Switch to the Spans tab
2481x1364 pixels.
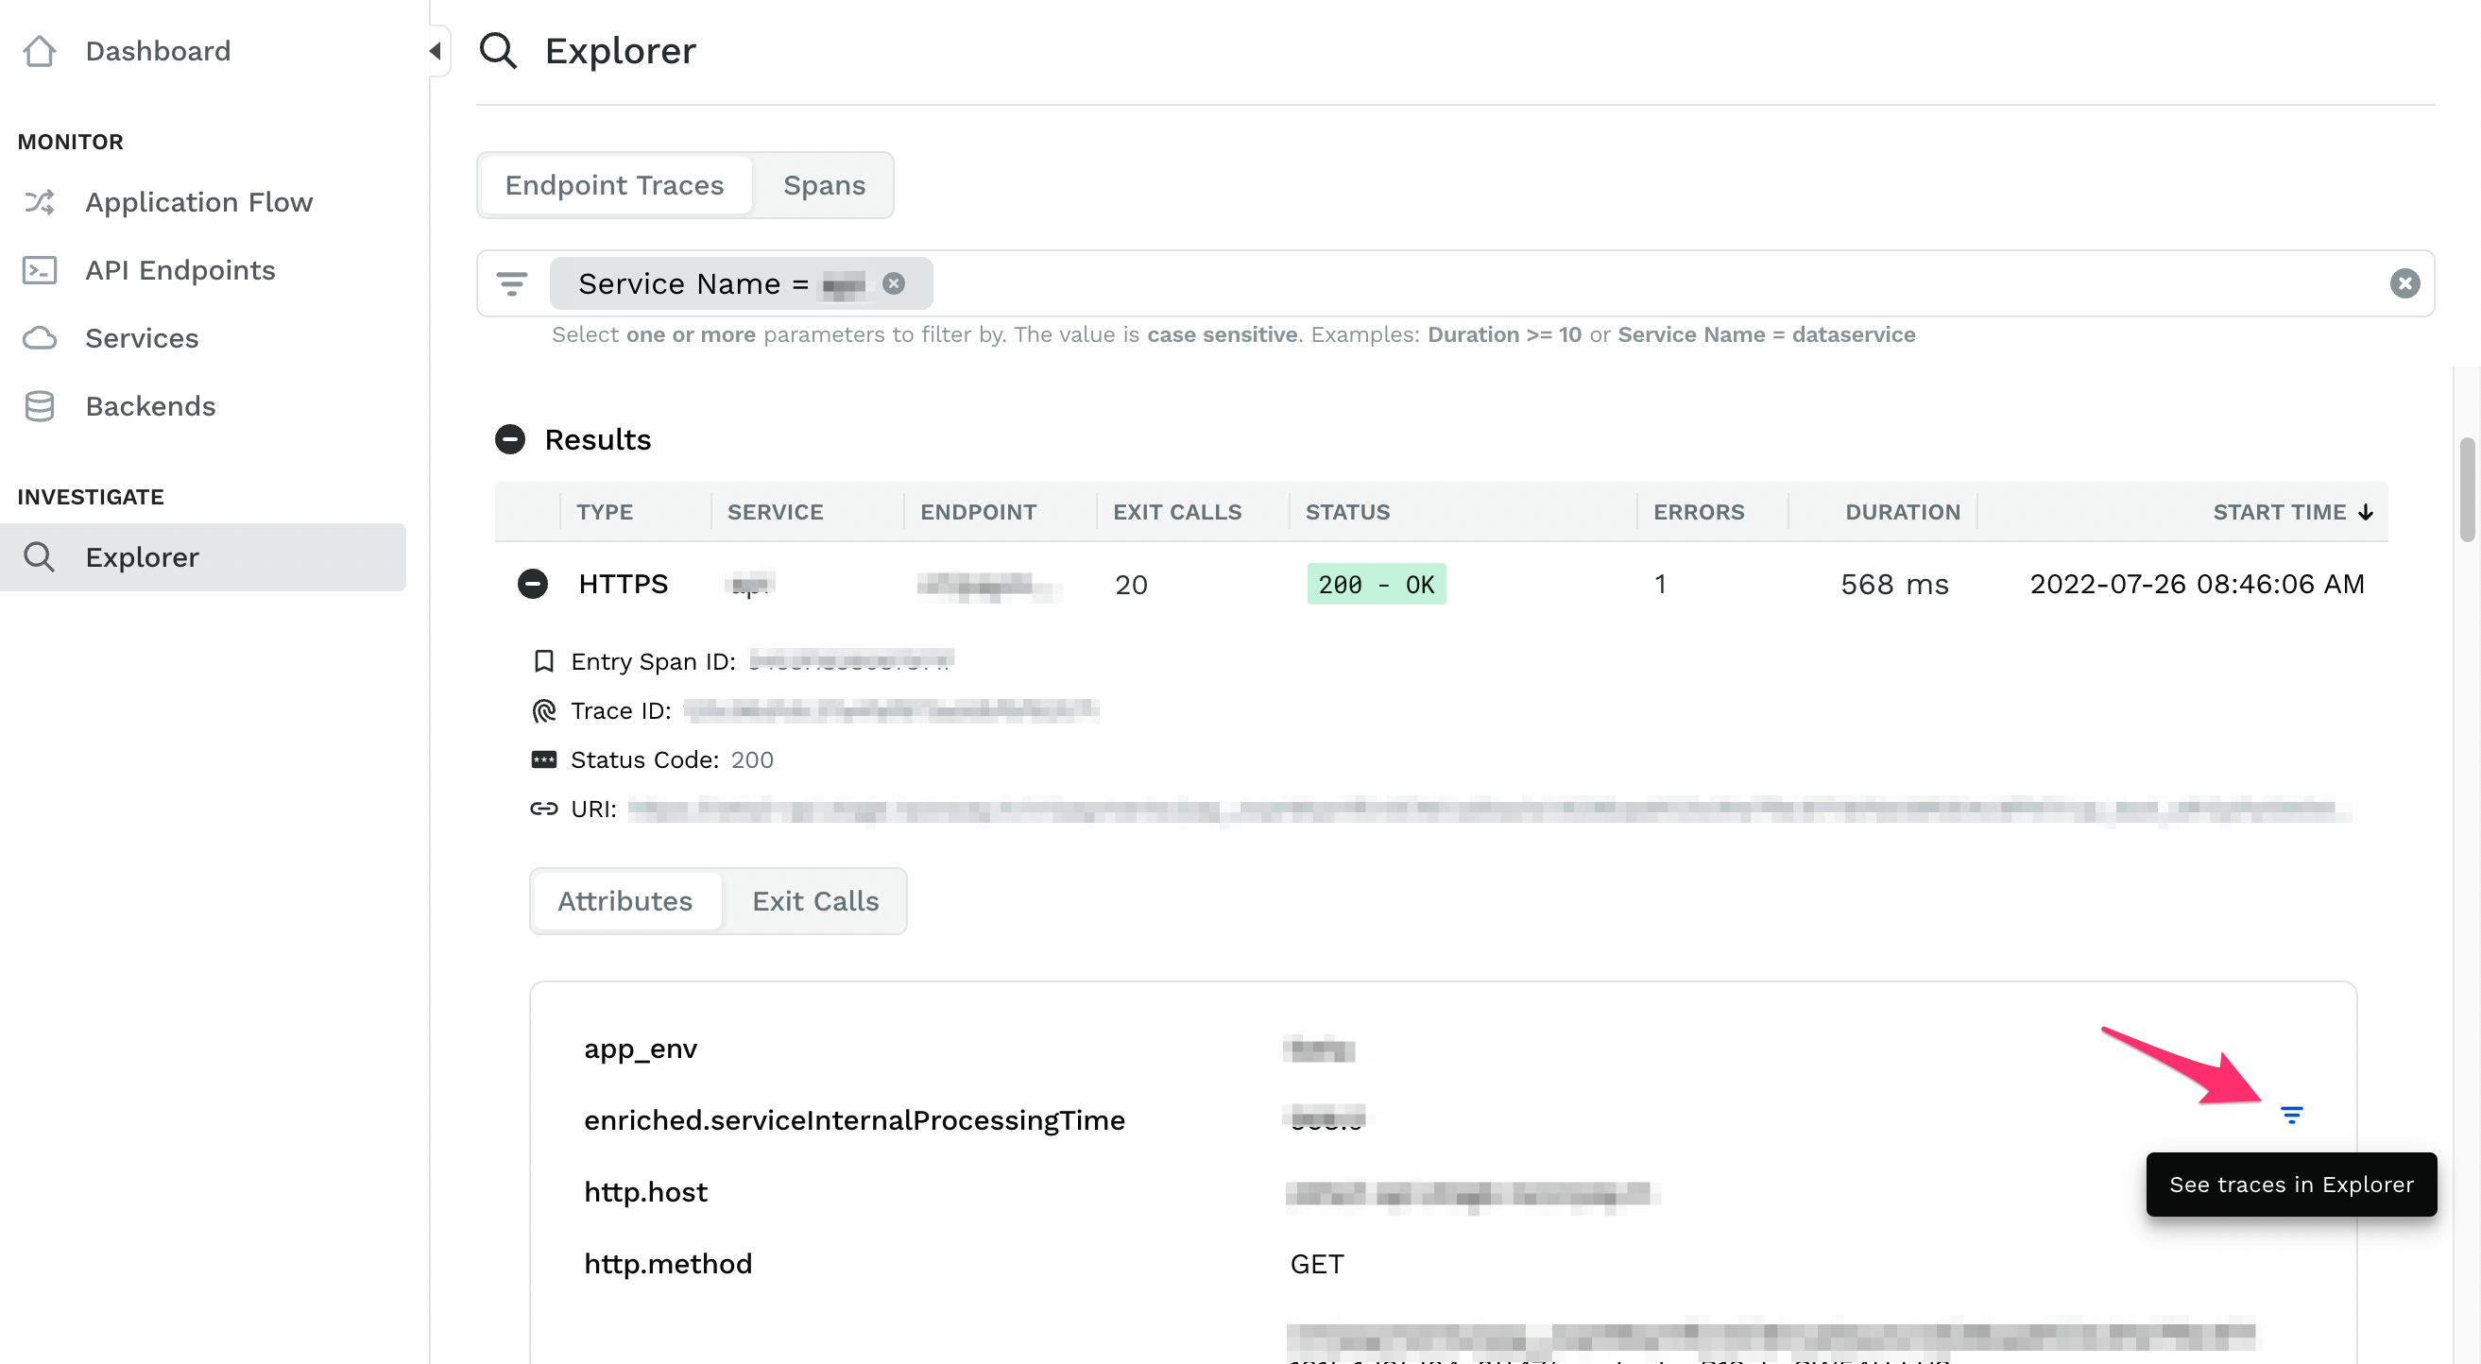point(824,185)
